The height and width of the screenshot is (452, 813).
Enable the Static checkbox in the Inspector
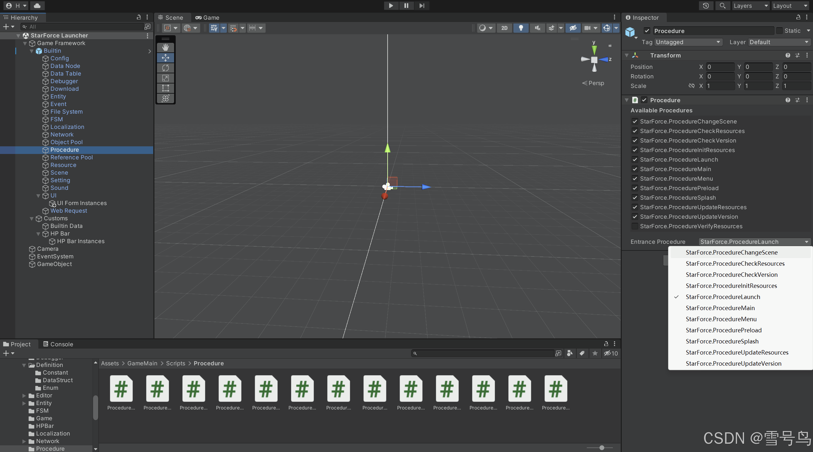point(780,30)
